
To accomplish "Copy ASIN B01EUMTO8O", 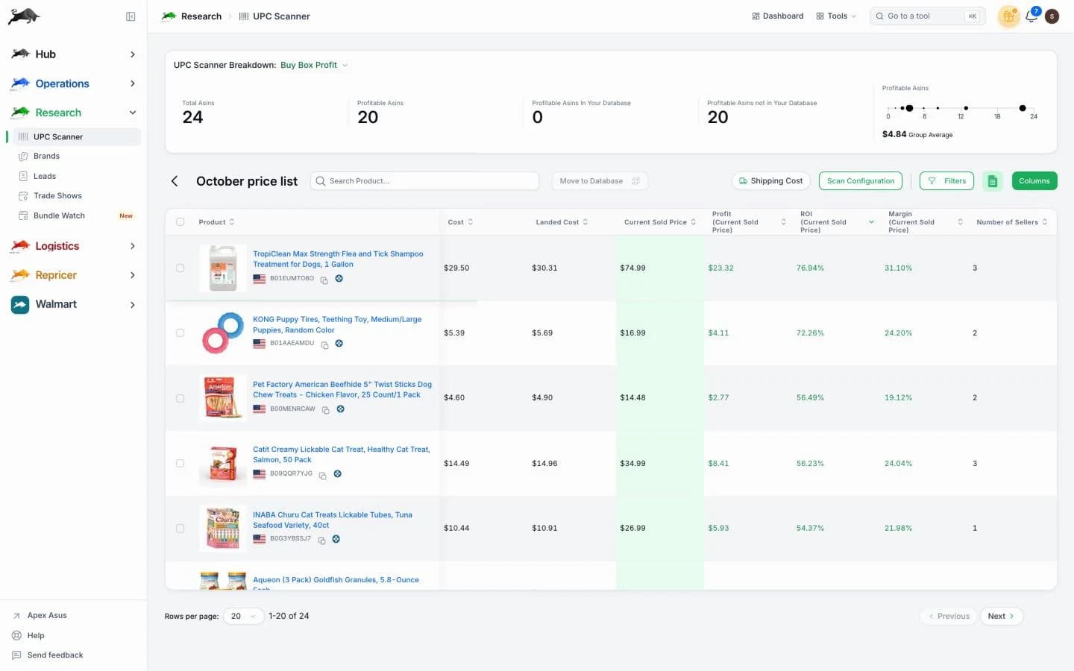I will (x=324, y=280).
